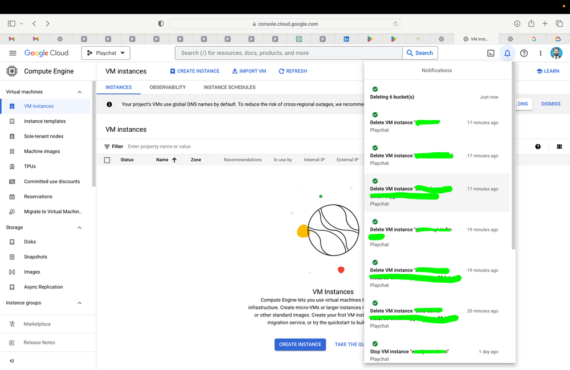Screen dimensions: 570x370
Task: Click the Search button
Action: click(420, 53)
